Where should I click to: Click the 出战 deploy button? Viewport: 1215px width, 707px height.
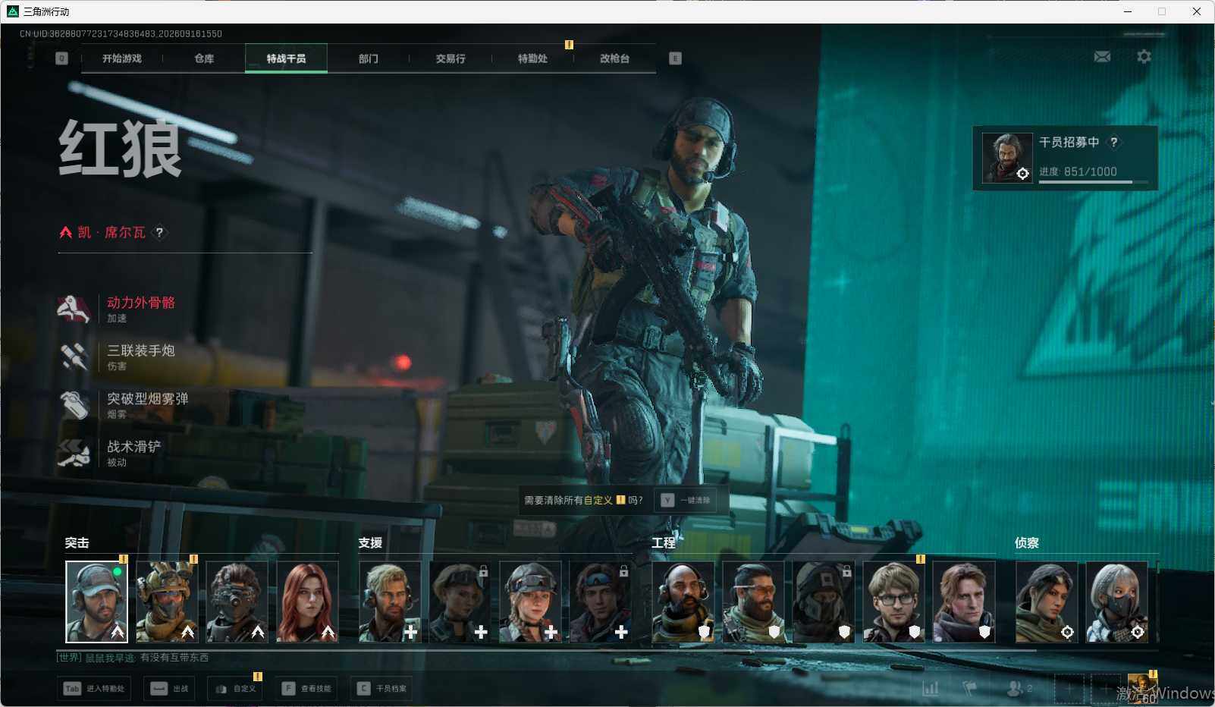(x=169, y=689)
